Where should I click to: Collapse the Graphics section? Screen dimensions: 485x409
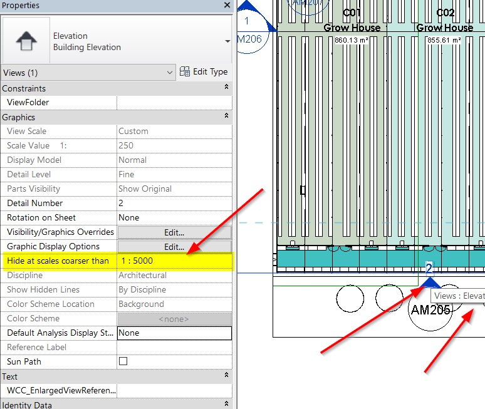click(226, 117)
